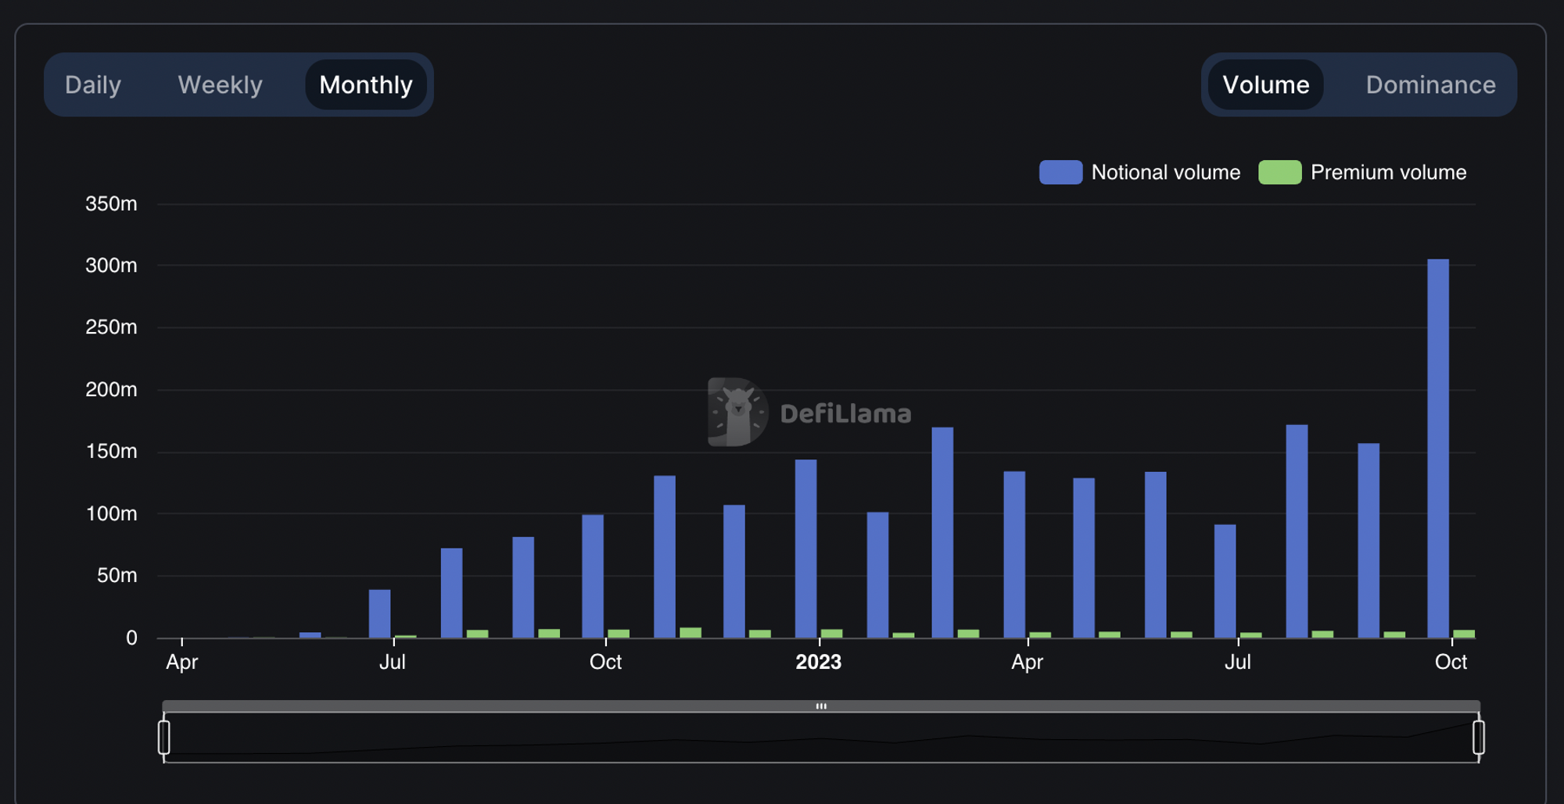
Task: Switch to the Weekly view
Action: (220, 84)
